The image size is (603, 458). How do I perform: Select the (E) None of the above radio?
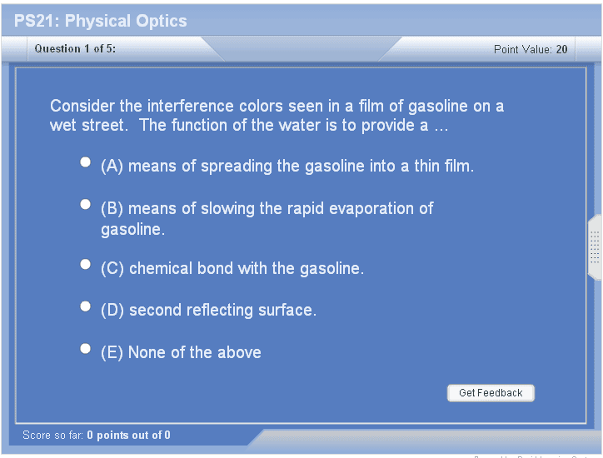85,349
